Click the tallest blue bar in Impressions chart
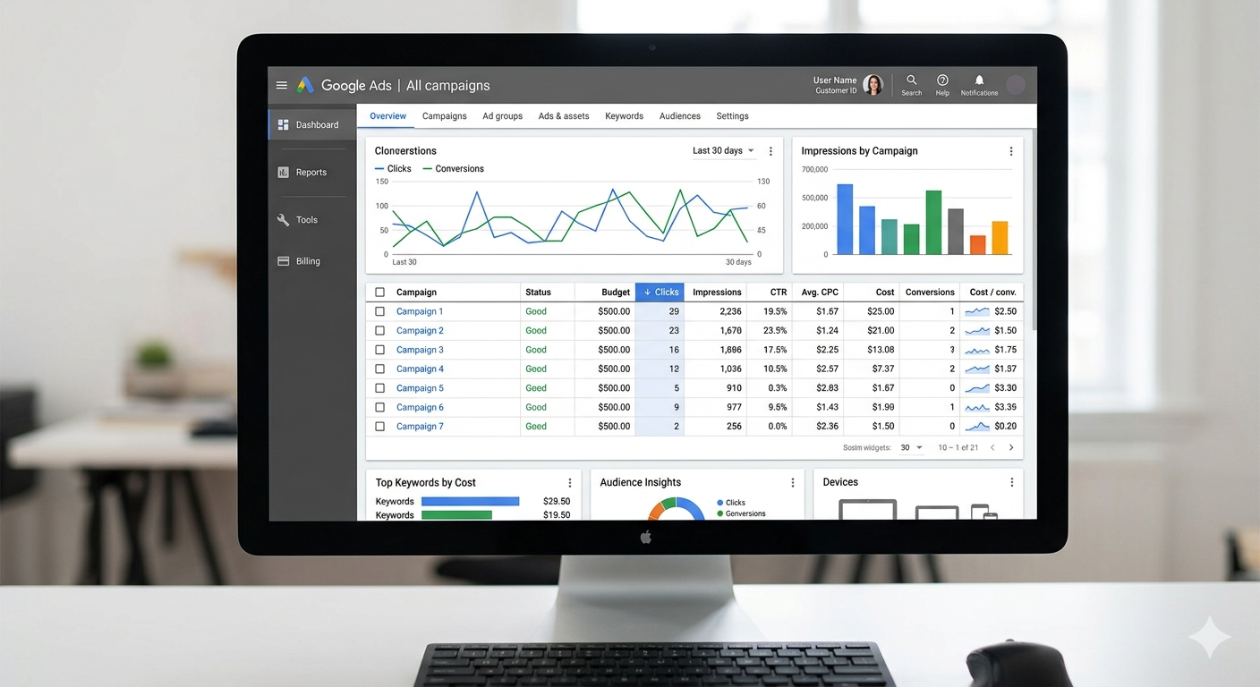 click(x=844, y=219)
